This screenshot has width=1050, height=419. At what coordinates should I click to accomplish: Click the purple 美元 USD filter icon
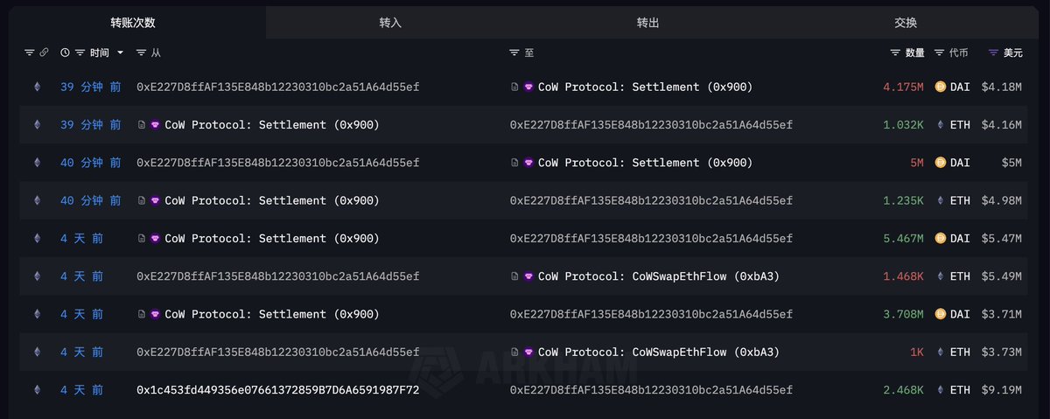[x=993, y=52]
